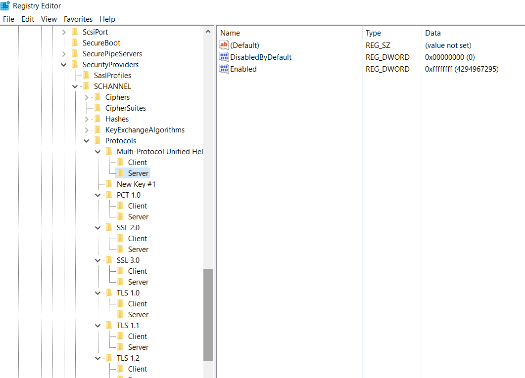
Task: Collapse the SecurityProviders key
Action: tap(64, 65)
